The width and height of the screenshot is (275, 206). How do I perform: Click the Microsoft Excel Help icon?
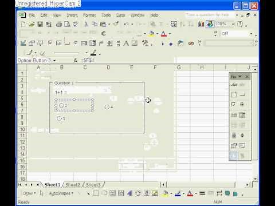pyautogui.click(x=240, y=24)
